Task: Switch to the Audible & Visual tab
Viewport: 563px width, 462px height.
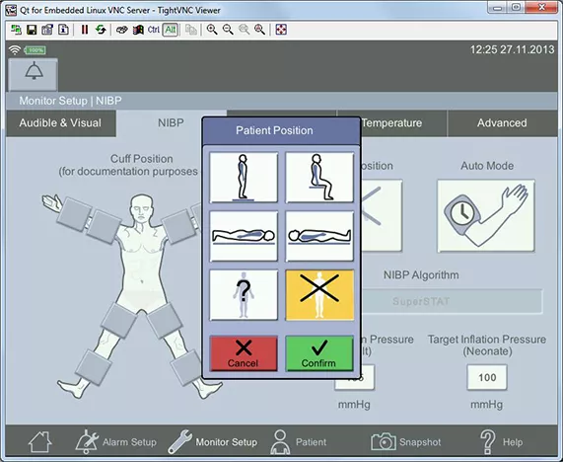Action: [x=60, y=123]
